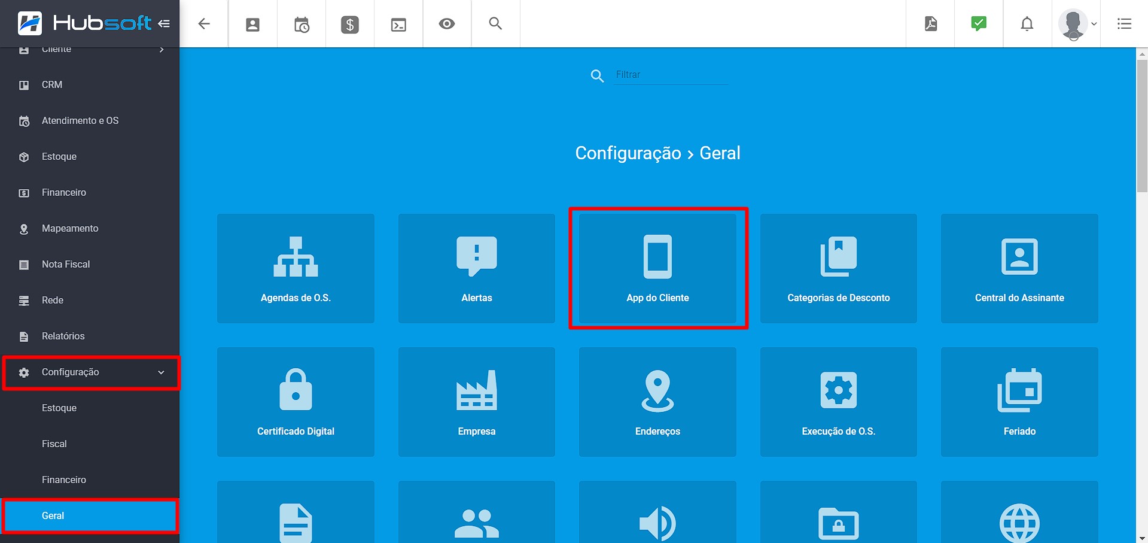Click the Filtrar search field
This screenshot has height=543, width=1148.
671,75
